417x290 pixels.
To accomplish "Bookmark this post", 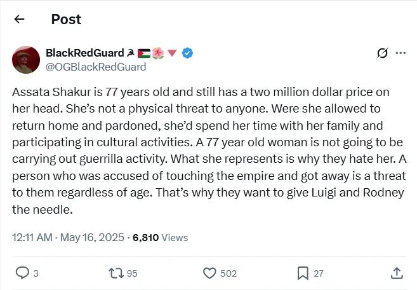I will pos(303,273).
